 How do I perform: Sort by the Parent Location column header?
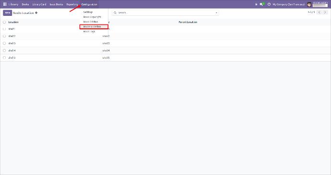188,22
